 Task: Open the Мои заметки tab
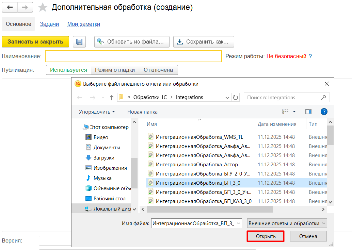(x=84, y=24)
